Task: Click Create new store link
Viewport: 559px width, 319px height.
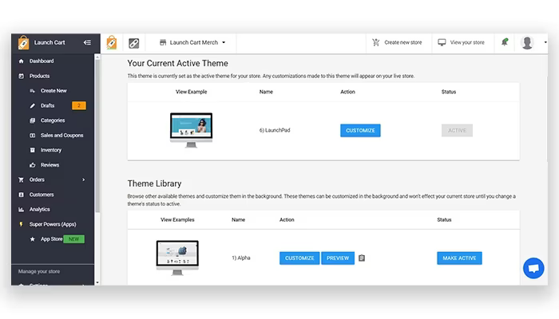Action: (x=402, y=42)
